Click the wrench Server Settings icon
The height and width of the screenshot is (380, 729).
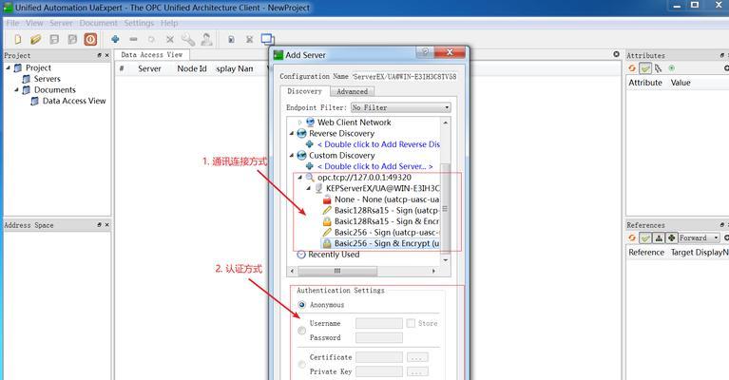click(188, 40)
